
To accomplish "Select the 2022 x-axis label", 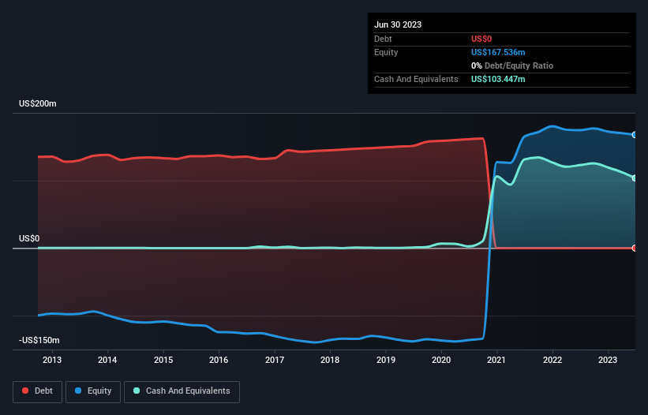I will click(x=552, y=360).
